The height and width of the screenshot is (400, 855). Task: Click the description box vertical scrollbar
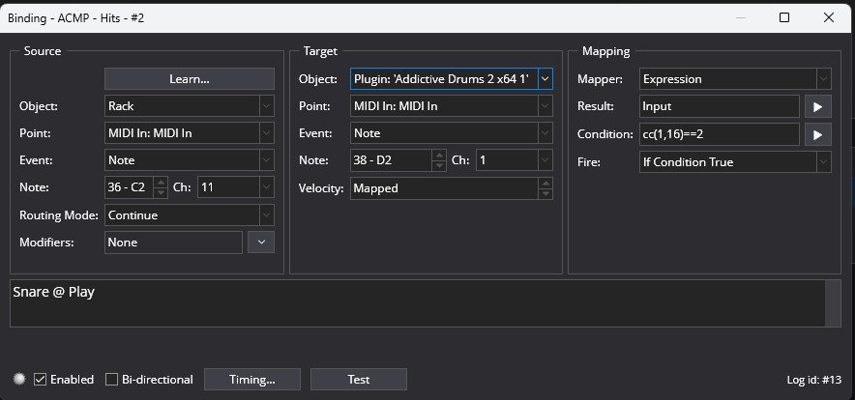[x=833, y=303]
